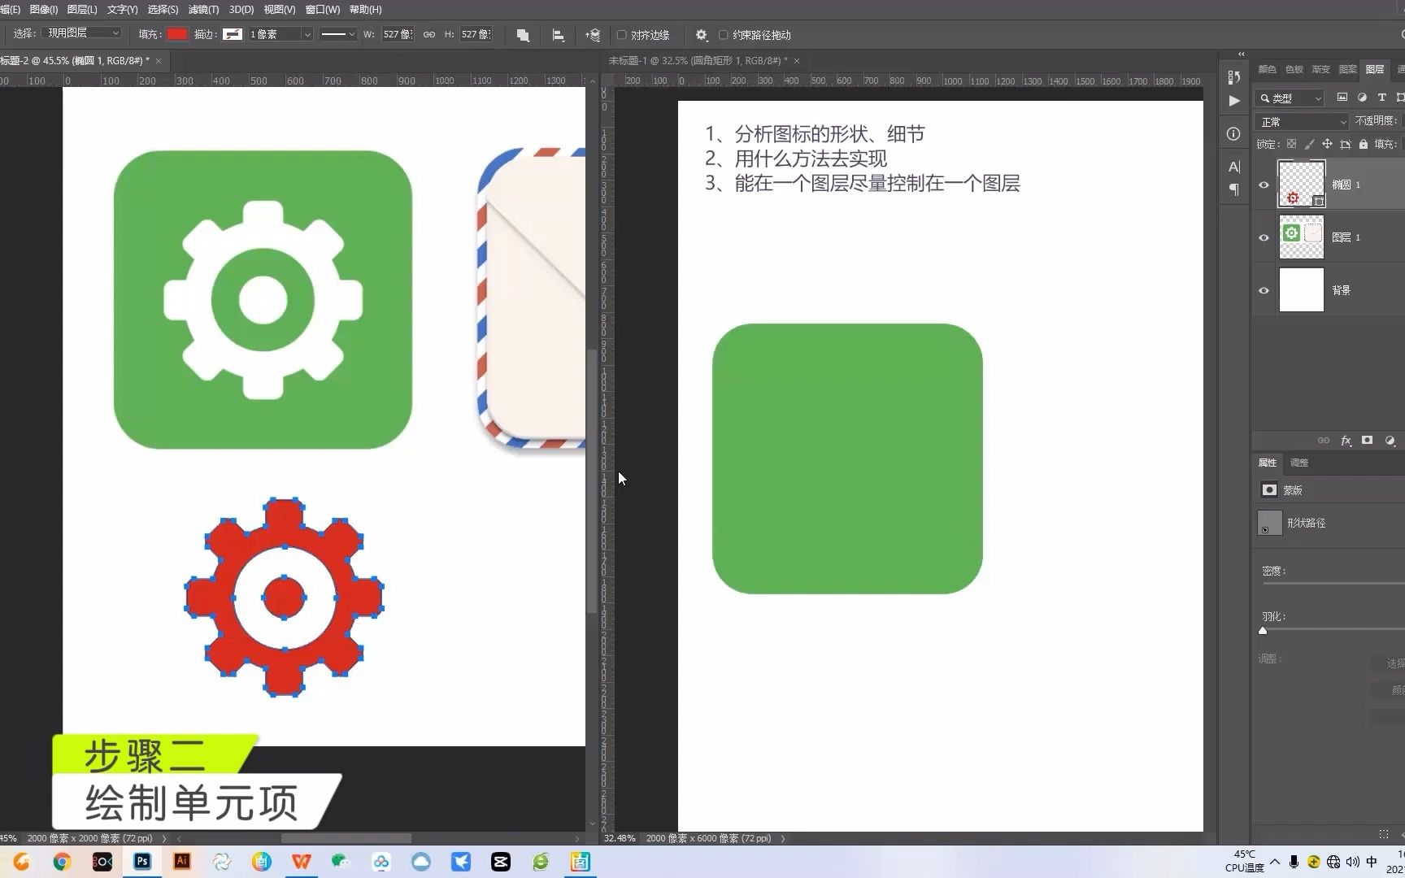Open the blend mode dropdown showing 正常
Viewport: 1405px width, 878px height.
click(x=1301, y=121)
